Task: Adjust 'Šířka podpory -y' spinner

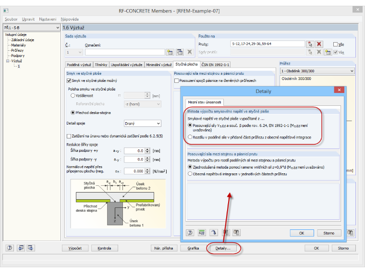Action: tap(147, 159)
